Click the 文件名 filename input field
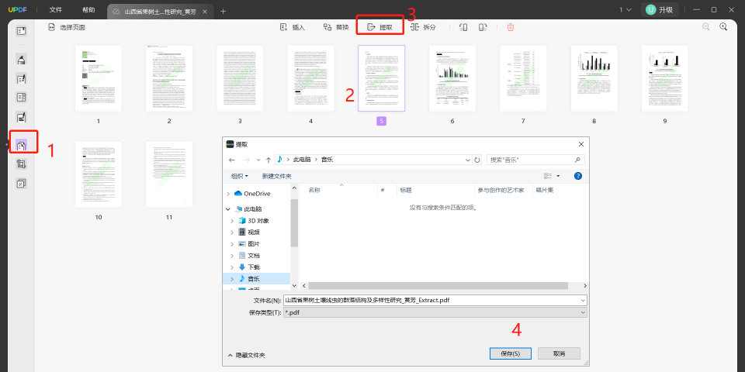Screen dimensions: 745x372 coord(435,301)
